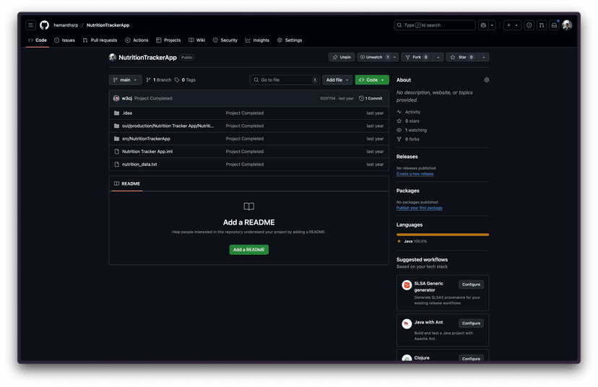The height and width of the screenshot is (387, 598).
Task: Click the Java with Ant logo
Action: tap(407, 323)
